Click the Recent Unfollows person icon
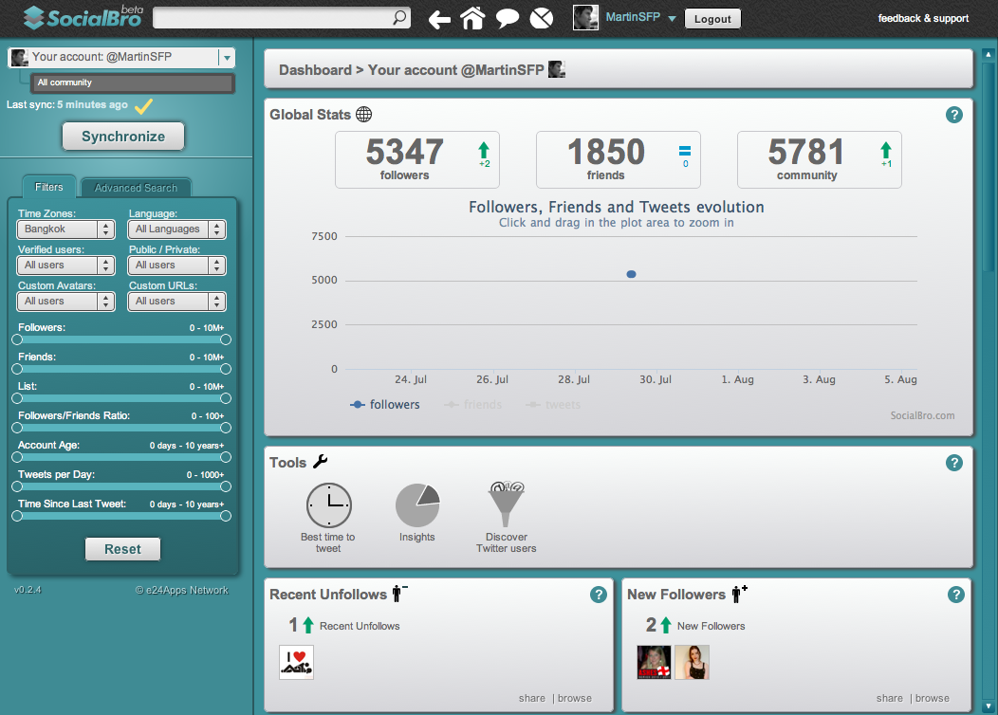Image resolution: width=998 pixels, height=715 pixels. (399, 593)
